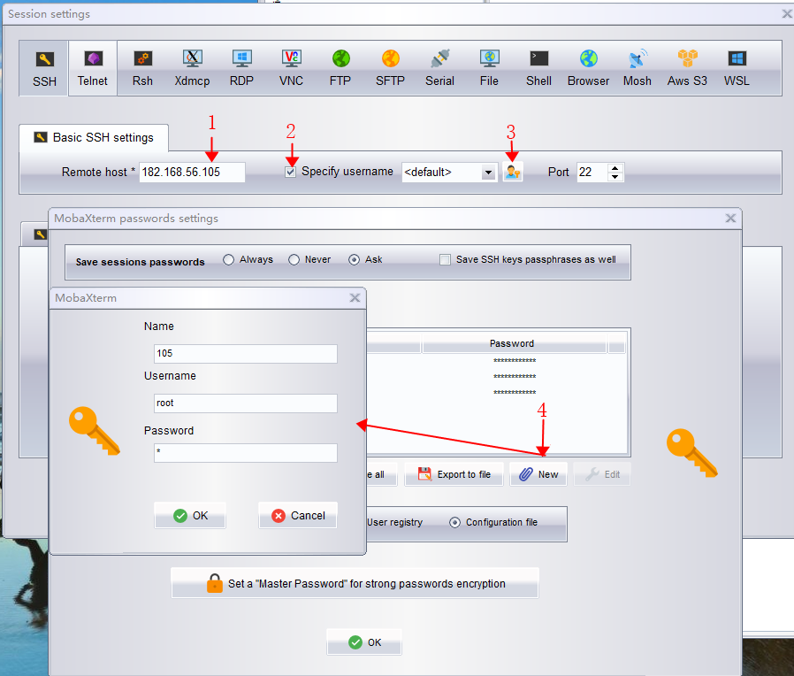Open the Browser session icon

tap(587, 66)
